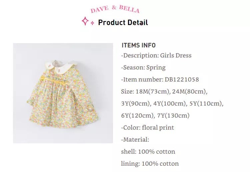Click the small pink sparkle star icon
Image resolution: width=250 pixels, height=172 pixels.
pos(92,23)
